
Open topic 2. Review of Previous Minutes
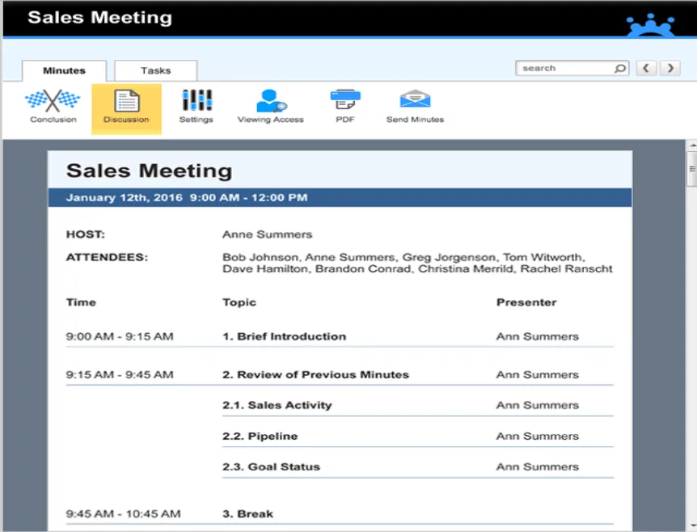315,374
